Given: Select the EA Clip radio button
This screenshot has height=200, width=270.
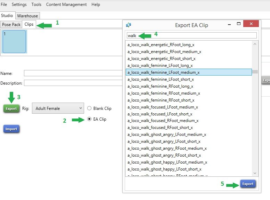Looking at the screenshot, I should [89, 119].
